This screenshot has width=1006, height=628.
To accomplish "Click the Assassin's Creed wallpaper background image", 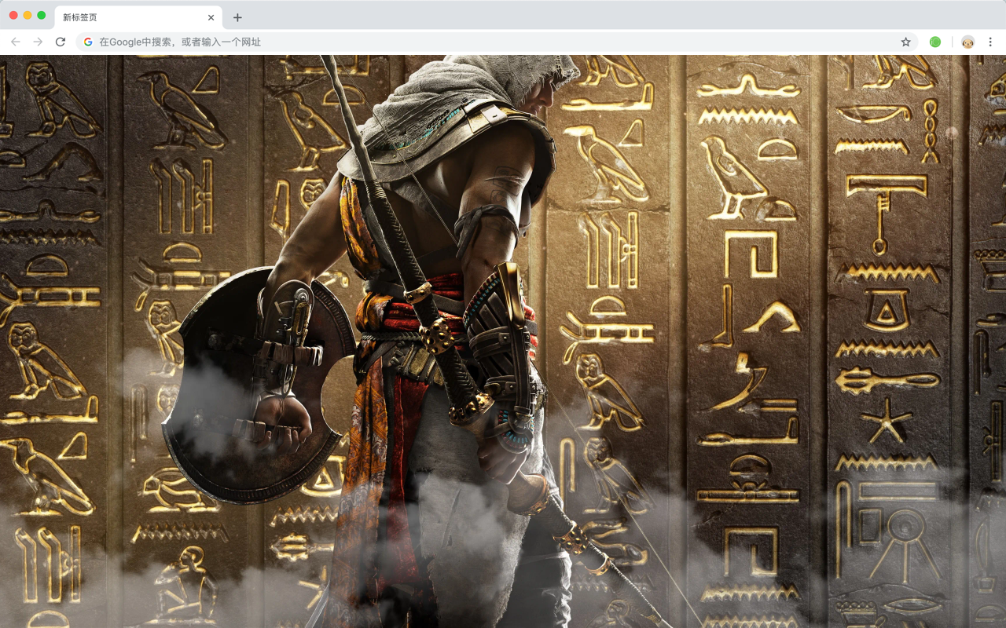I will 503,341.
